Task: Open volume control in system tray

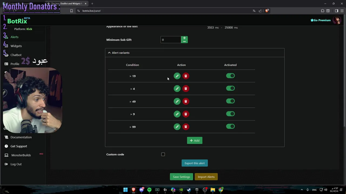Action: point(325,190)
